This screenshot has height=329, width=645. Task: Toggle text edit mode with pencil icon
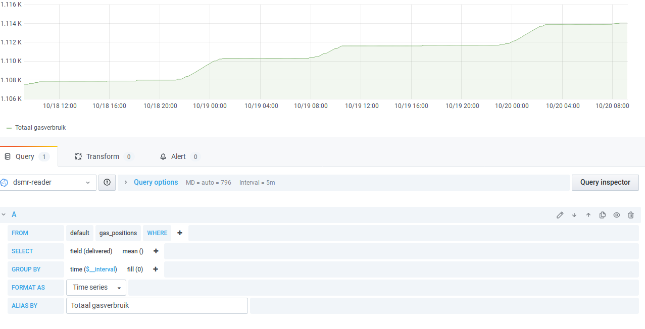click(560, 214)
